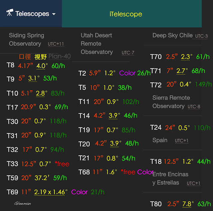
Task: Click the *free label on T33
Action: tap(62, 164)
